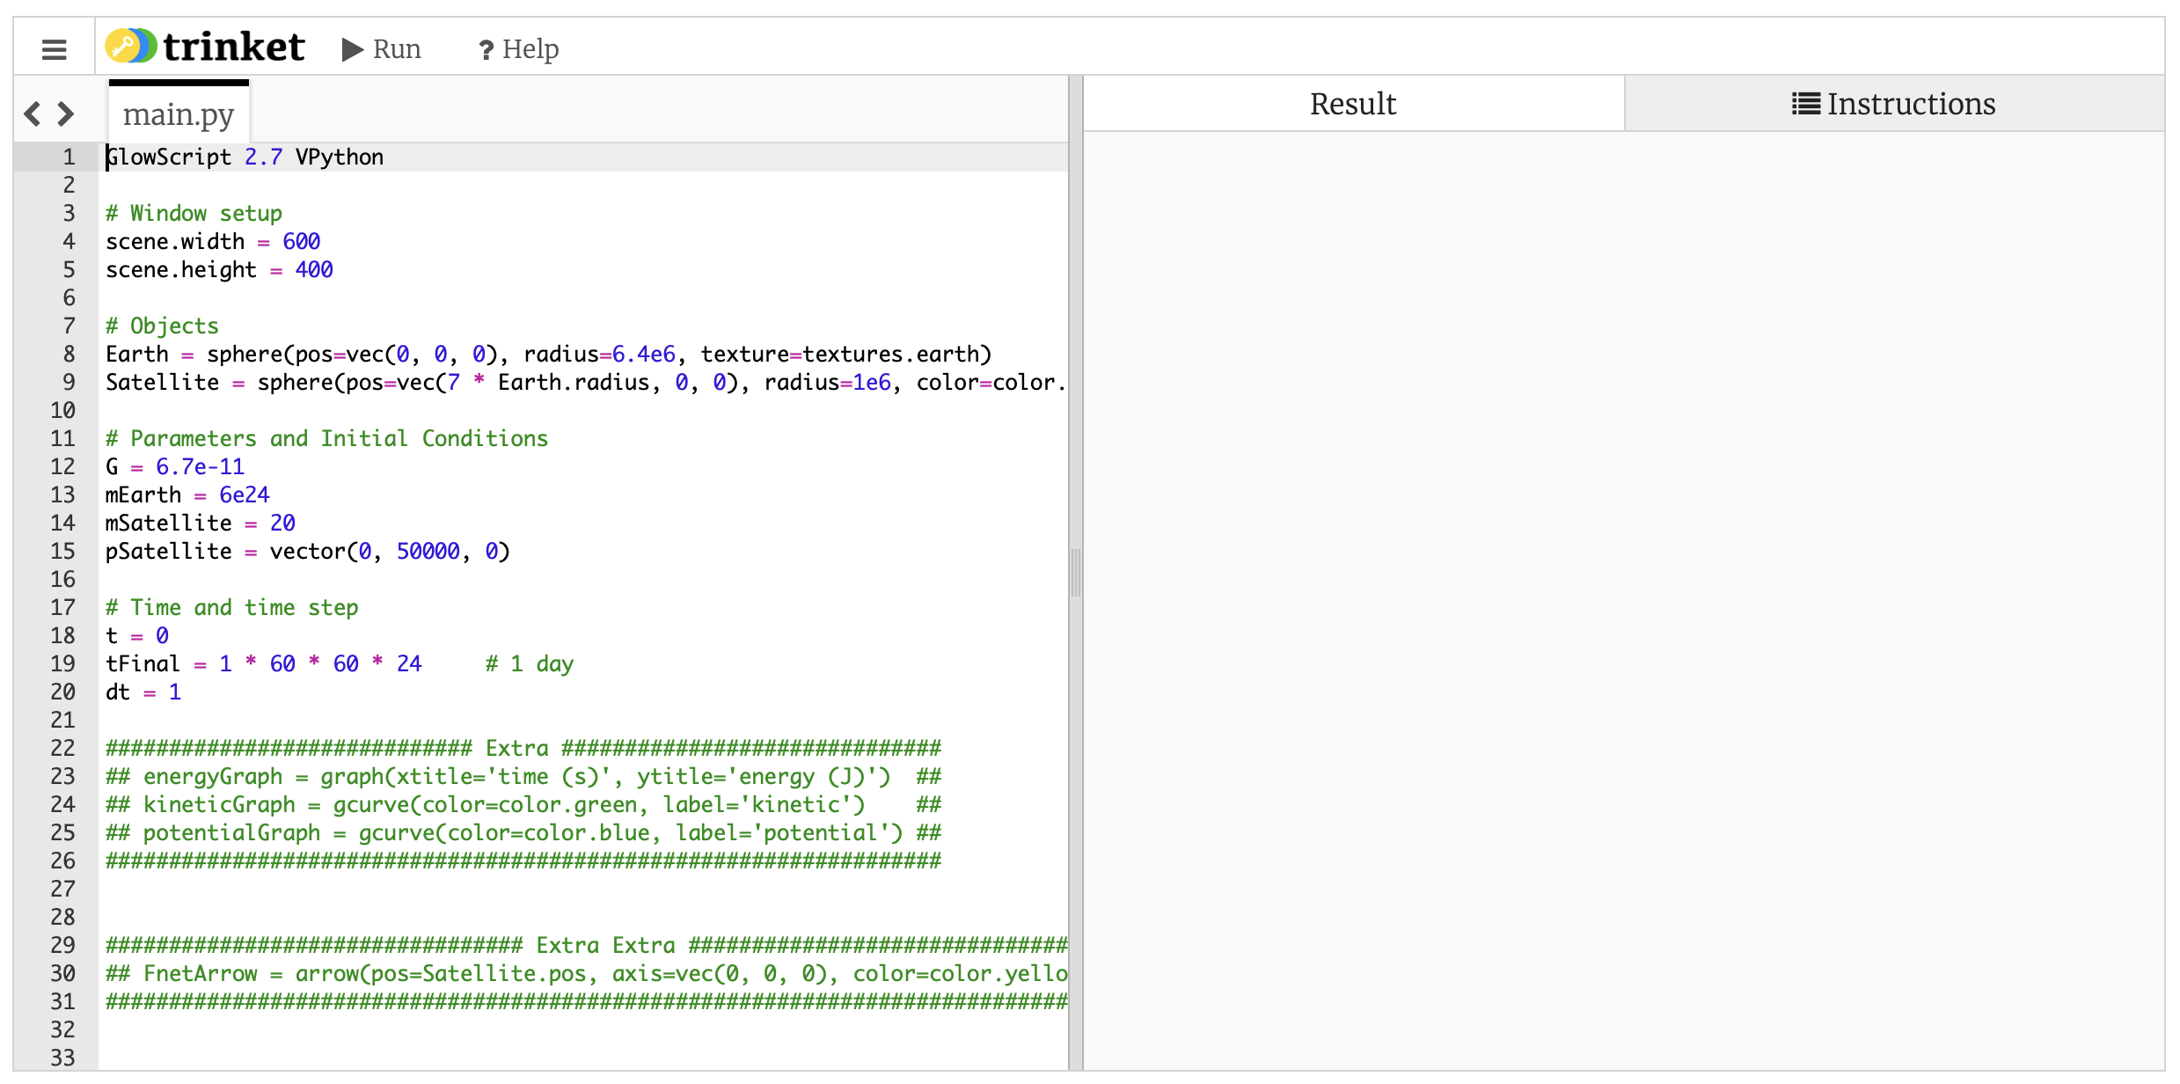The height and width of the screenshot is (1084, 2180).
Task: Select the main.py file tab
Action: click(179, 114)
